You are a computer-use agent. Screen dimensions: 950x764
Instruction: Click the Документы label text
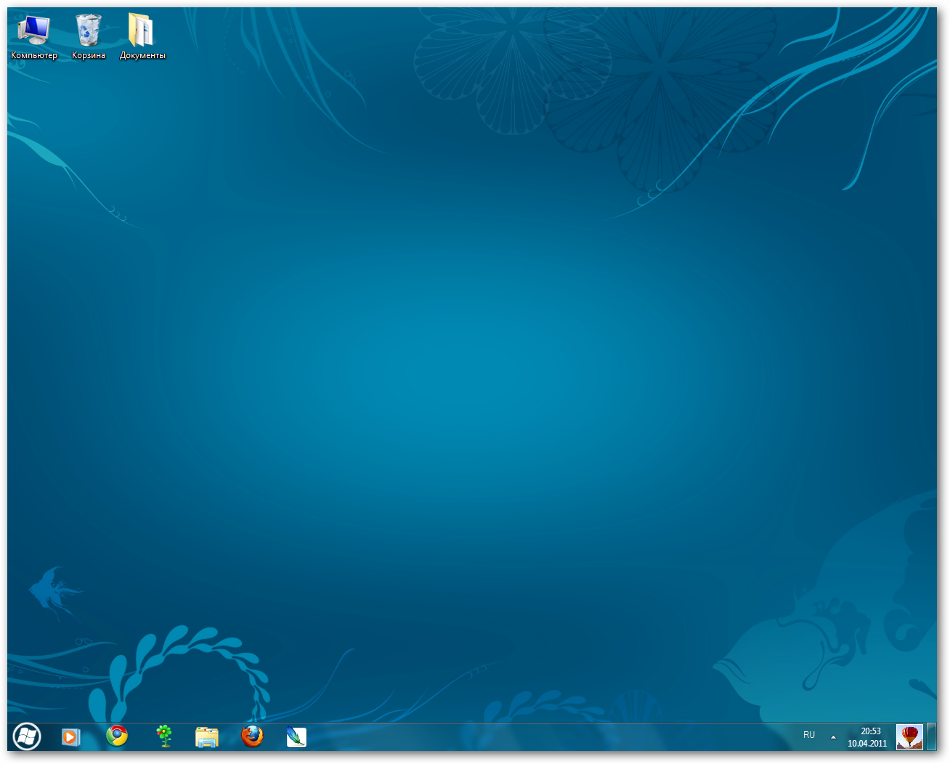pos(142,55)
